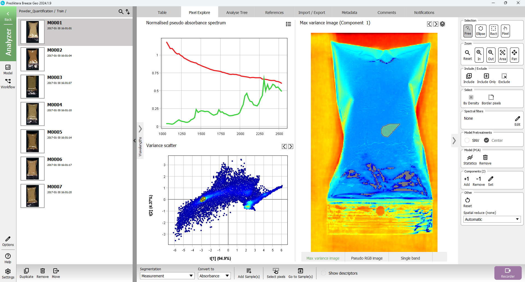Viewport: 525px width, 282px height.
Task: Select pixels By Density
Action: (x=471, y=99)
